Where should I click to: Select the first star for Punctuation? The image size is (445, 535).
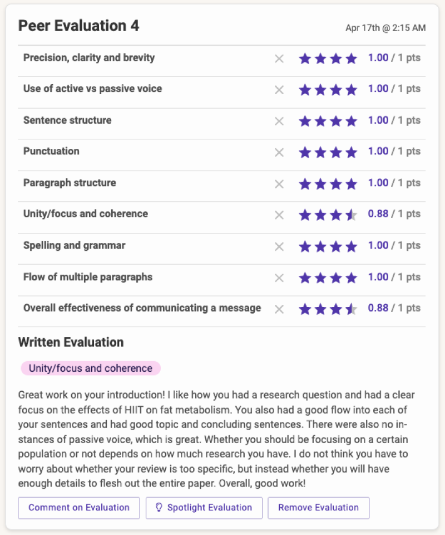pyautogui.click(x=305, y=152)
